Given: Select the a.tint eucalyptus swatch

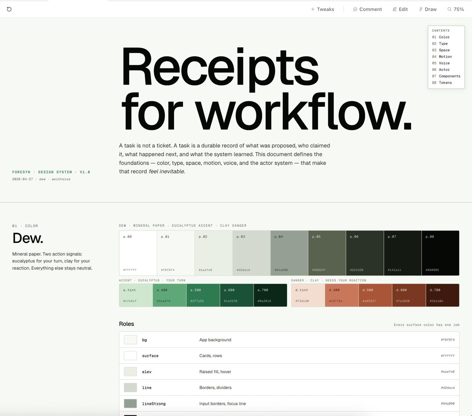Looking at the screenshot, I should tap(136, 295).
